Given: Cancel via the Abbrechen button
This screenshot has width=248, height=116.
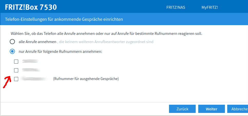Looking at the screenshot, I should tap(239, 109).
